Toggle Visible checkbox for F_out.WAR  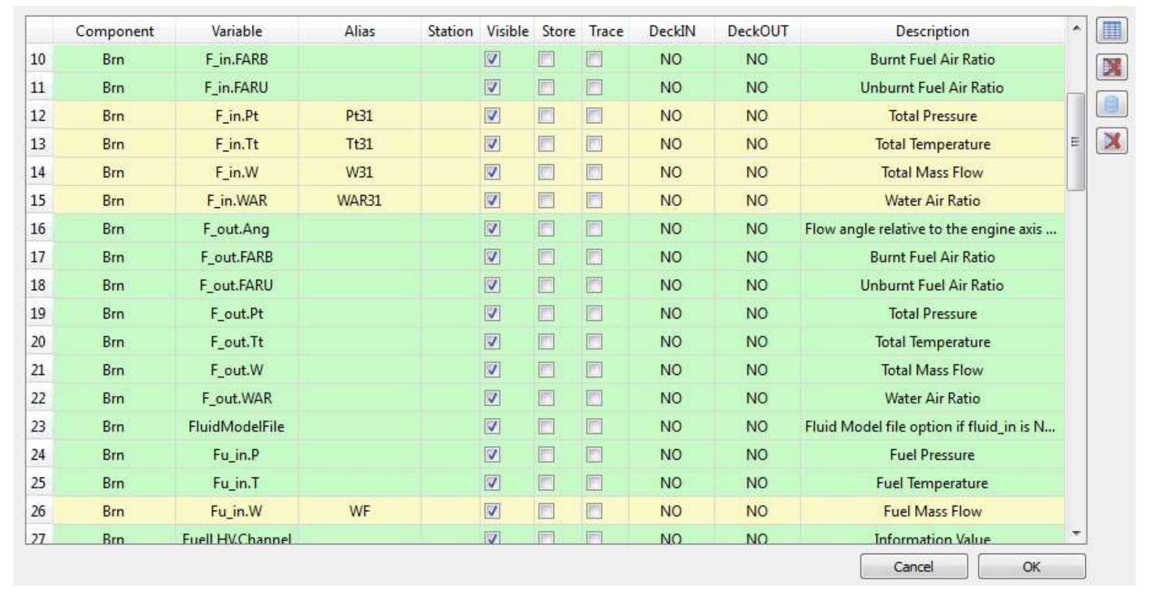tap(492, 398)
